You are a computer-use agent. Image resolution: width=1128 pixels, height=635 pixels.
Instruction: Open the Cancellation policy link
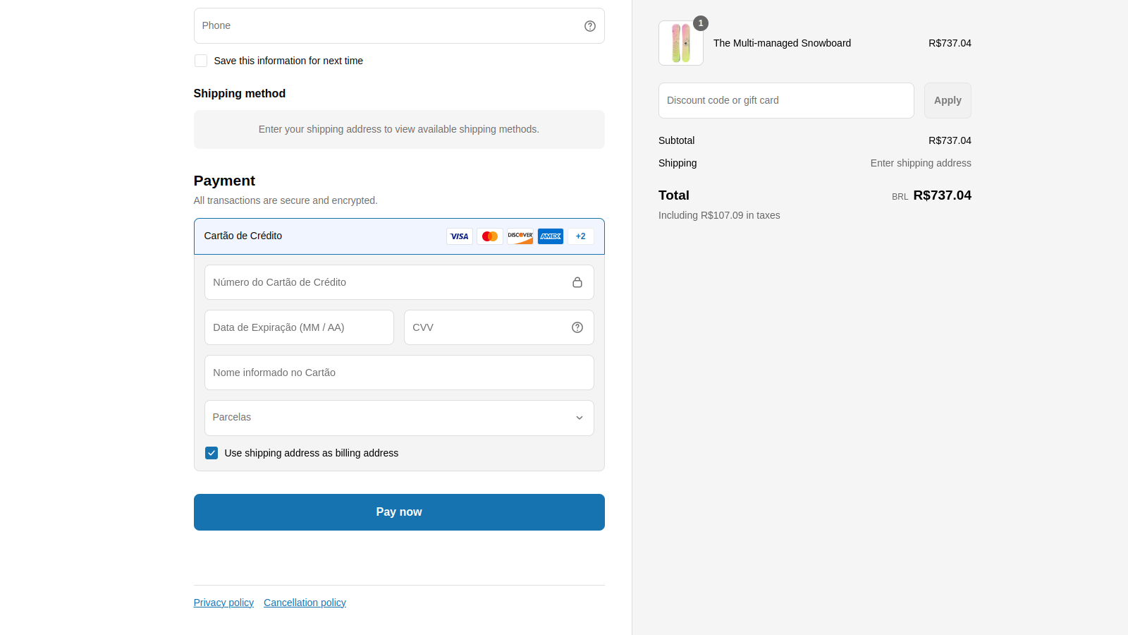tap(305, 603)
